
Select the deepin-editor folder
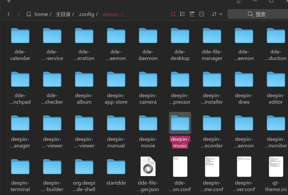coord(276,88)
